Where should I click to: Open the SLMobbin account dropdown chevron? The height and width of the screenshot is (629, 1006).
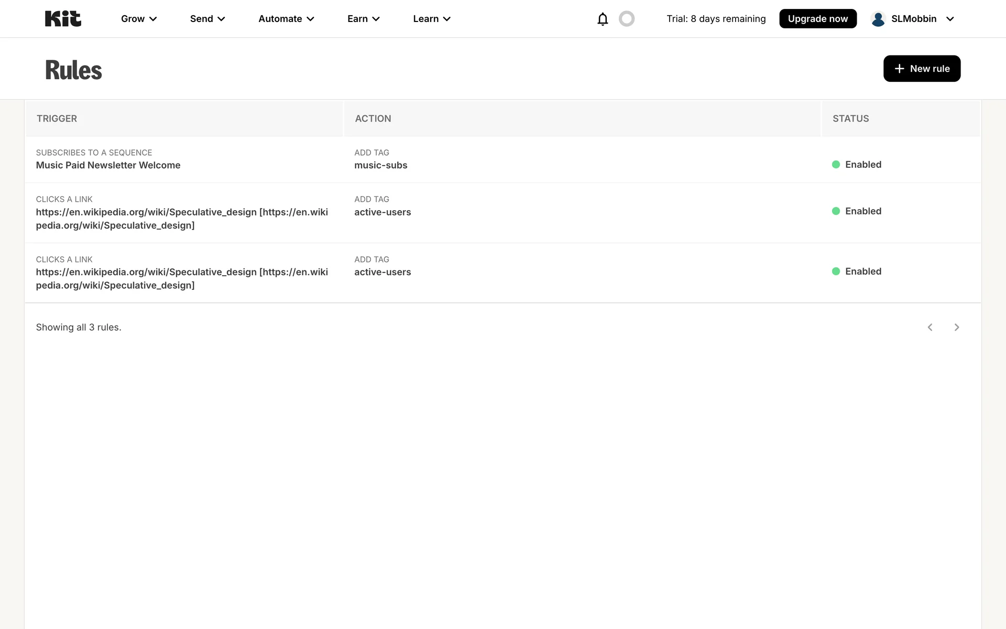(x=950, y=19)
